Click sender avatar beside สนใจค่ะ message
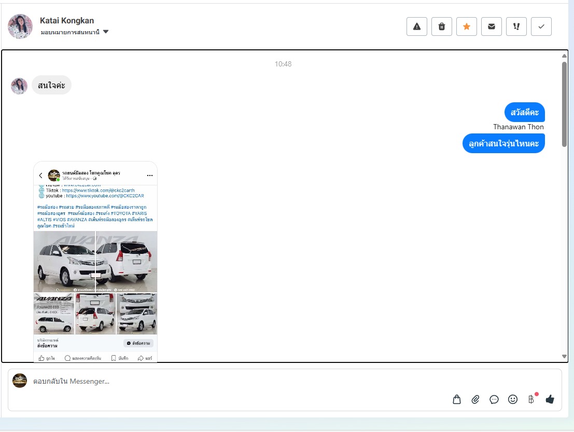Viewport: 574px width, 432px height. [19, 86]
